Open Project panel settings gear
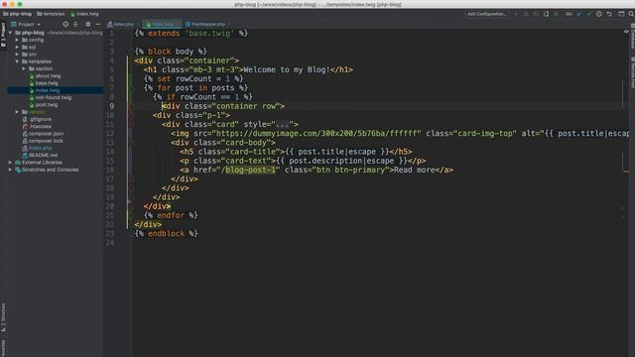 pyautogui.click(x=88, y=24)
